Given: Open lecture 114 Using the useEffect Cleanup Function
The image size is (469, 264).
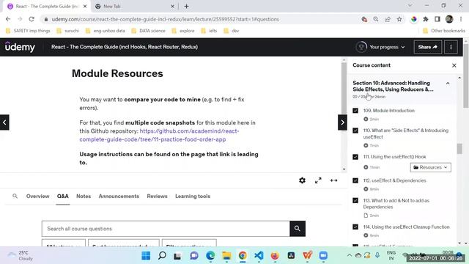Looking at the screenshot, I should coord(406,227).
